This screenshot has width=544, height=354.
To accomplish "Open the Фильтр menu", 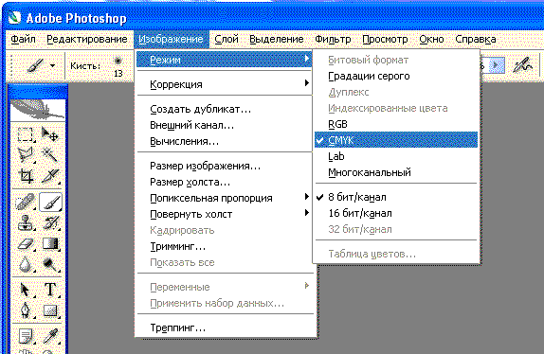I will [x=333, y=39].
